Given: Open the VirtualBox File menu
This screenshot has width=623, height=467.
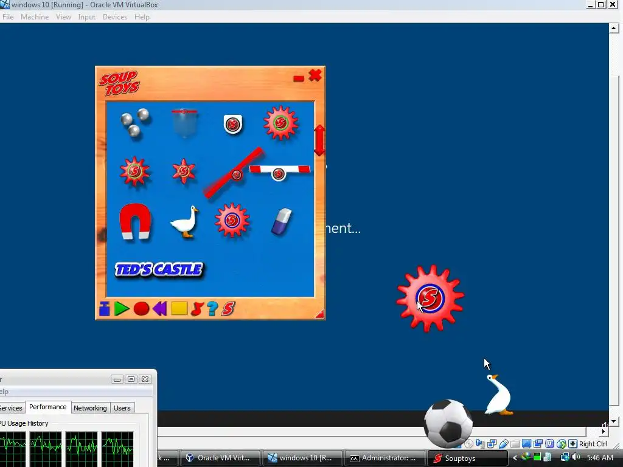Looking at the screenshot, I should coord(8,16).
